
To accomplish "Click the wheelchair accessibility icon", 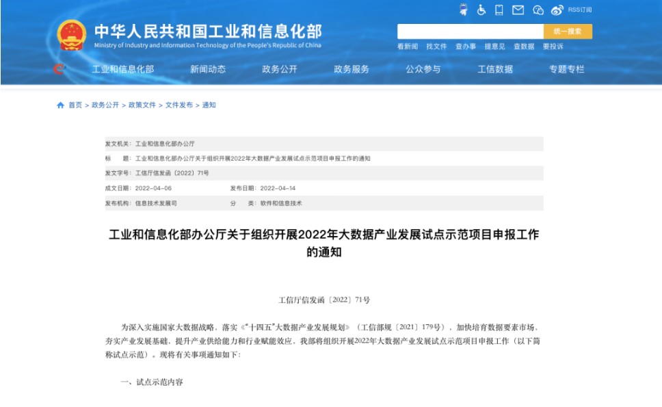I will 481,10.
